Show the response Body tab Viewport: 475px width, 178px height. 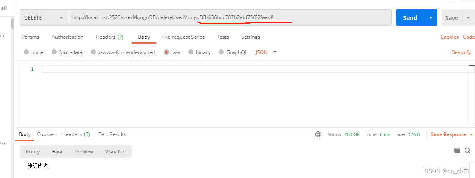tap(25, 134)
